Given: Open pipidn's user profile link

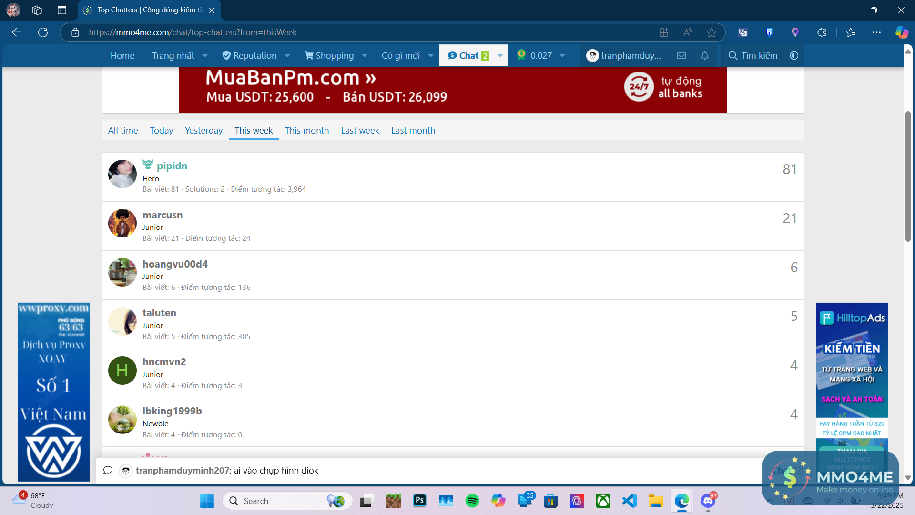Looking at the screenshot, I should [172, 166].
